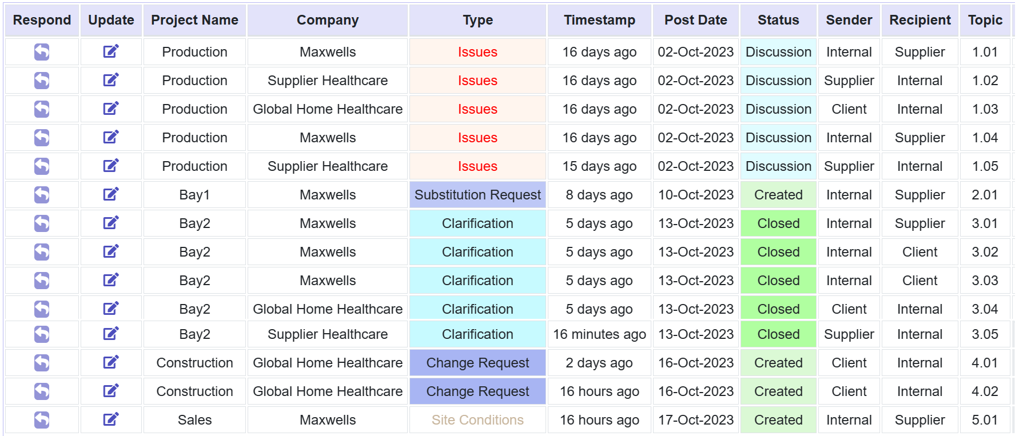The image size is (1019, 436).
Task: Click the Update edit icon for topic 1.02
Action: point(111,80)
